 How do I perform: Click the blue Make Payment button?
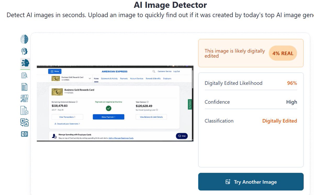(109, 117)
